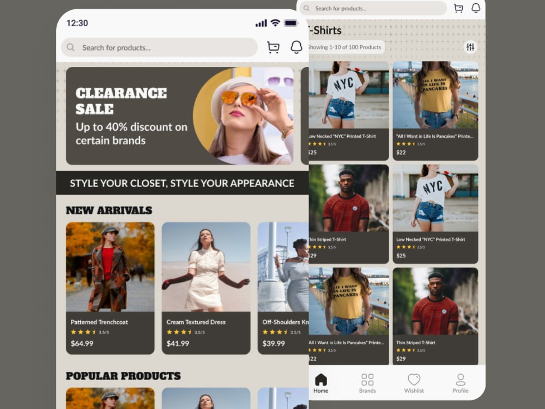Open the Clearance Sale banner
The width and height of the screenshot is (545, 409).
click(180, 116)
